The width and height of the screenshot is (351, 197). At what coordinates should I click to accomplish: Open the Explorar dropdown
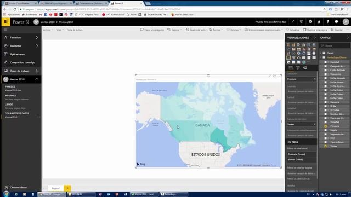[174, 30]
